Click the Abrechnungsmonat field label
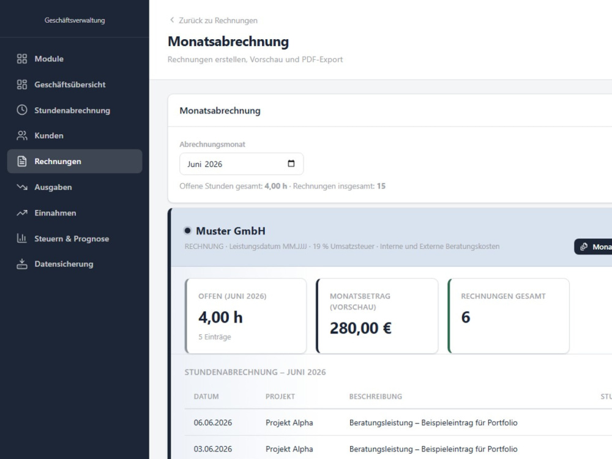The height and width of the screenshot is (459, 612). pos(212,144)
